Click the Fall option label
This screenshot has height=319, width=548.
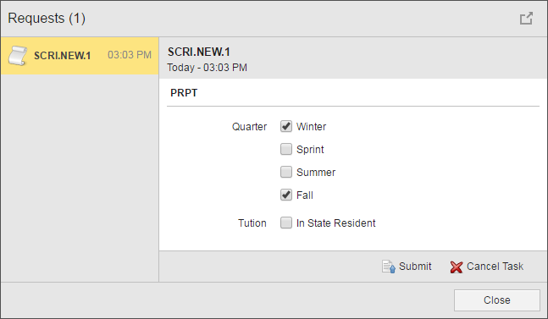(x=304, y=195)
